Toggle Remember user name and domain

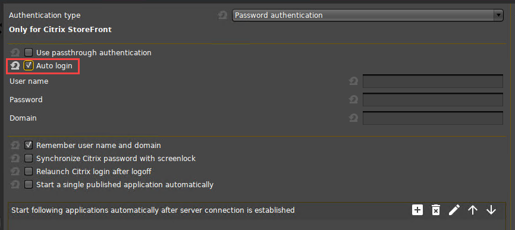click(29, 145)
